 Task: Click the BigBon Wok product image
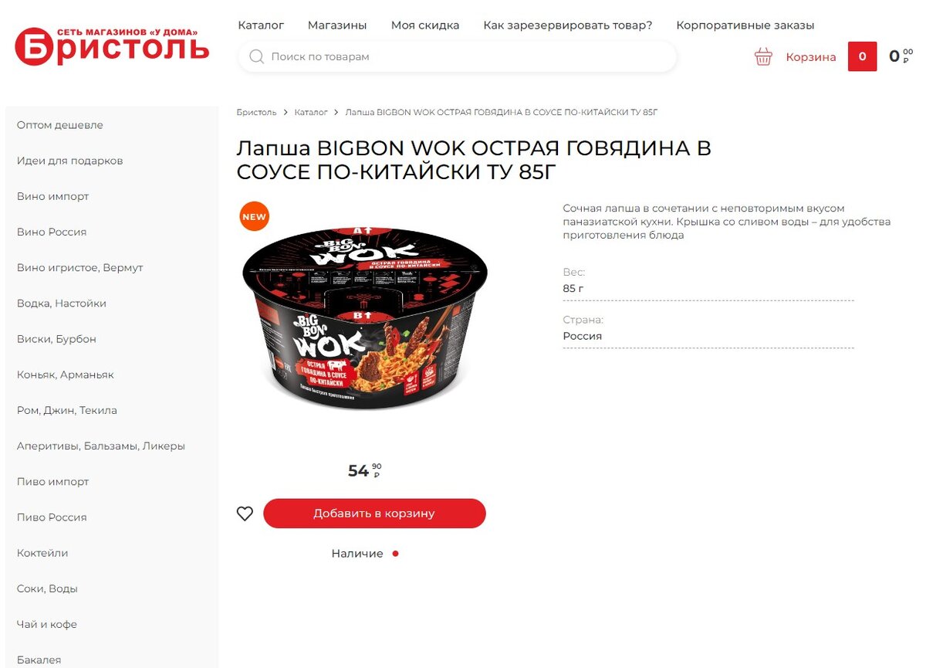click(366, 312)
